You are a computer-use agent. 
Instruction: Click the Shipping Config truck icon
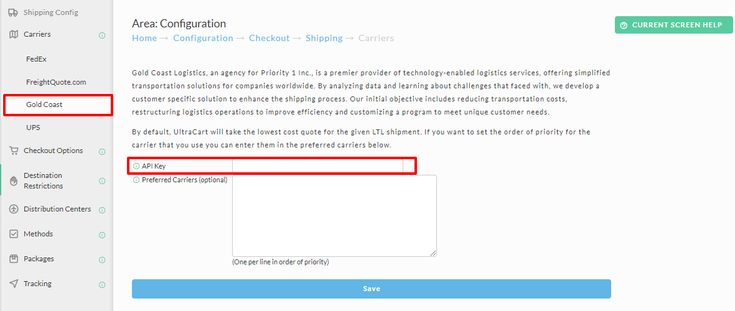coord(14,12)
